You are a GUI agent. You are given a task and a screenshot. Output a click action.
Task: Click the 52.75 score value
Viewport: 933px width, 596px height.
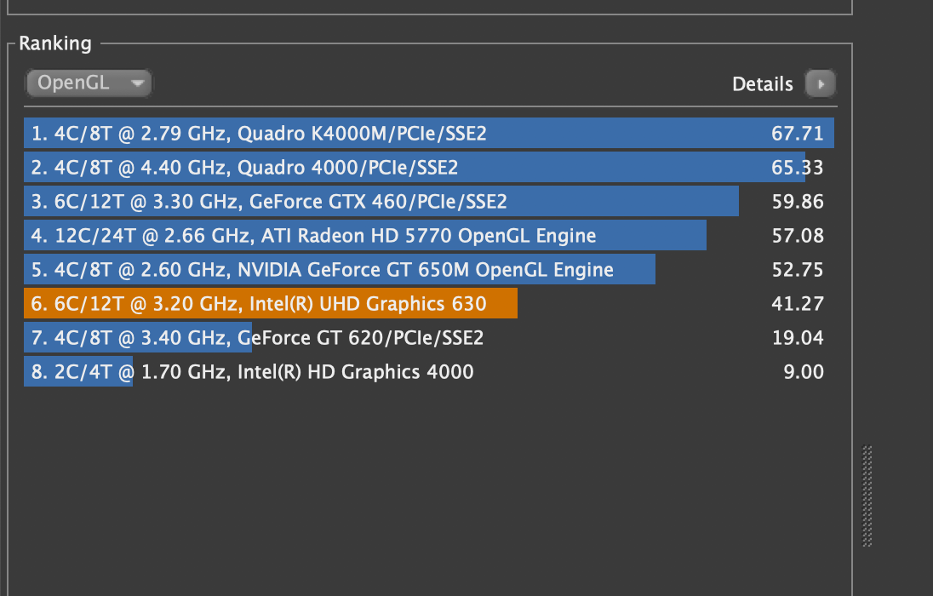(798, 270)
